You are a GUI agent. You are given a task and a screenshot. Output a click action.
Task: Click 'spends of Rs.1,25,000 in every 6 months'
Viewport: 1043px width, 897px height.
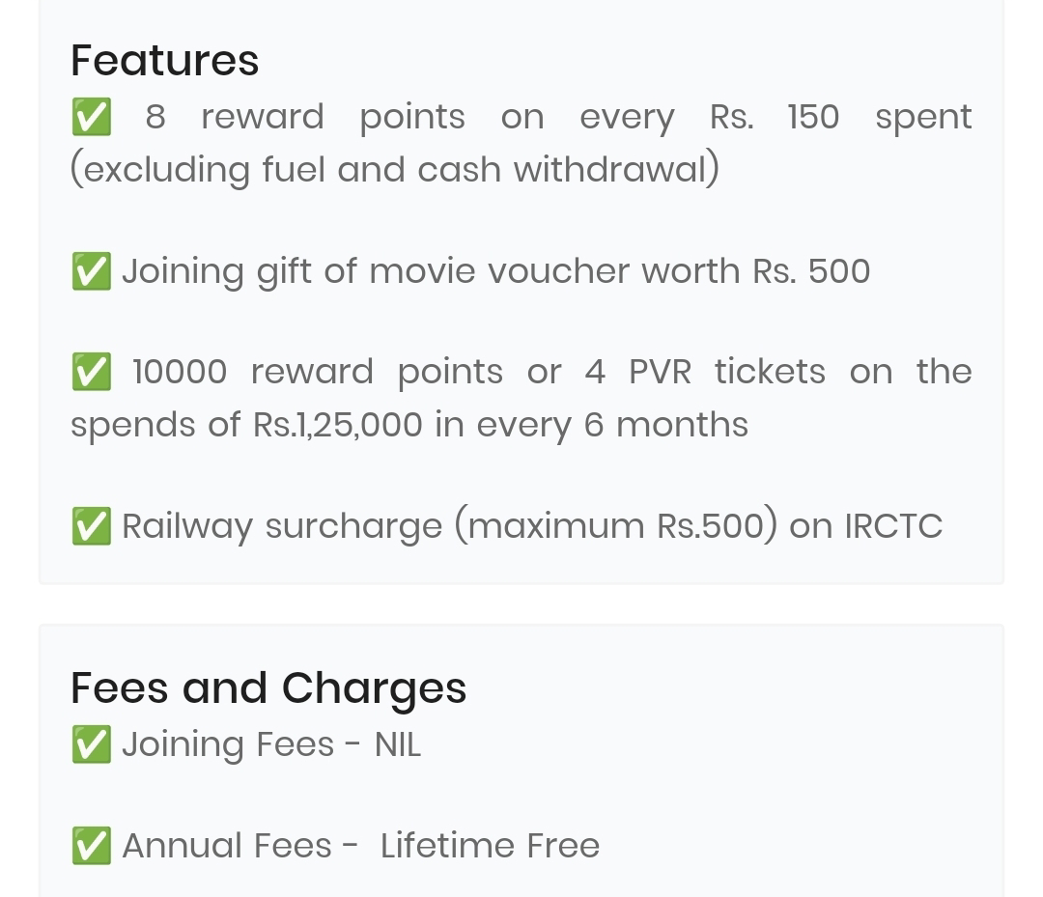coord(409,425)
